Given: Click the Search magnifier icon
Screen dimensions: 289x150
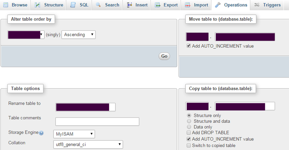Looking at the screenshot, I should pyautogui.click(x=98, y=5).
